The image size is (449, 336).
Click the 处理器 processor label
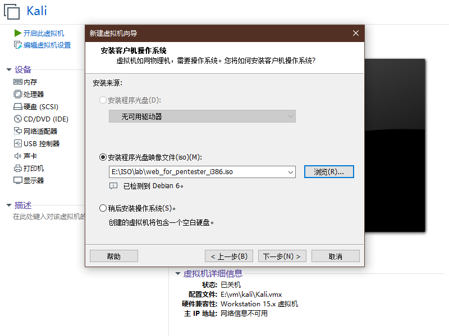pos(34,94)
